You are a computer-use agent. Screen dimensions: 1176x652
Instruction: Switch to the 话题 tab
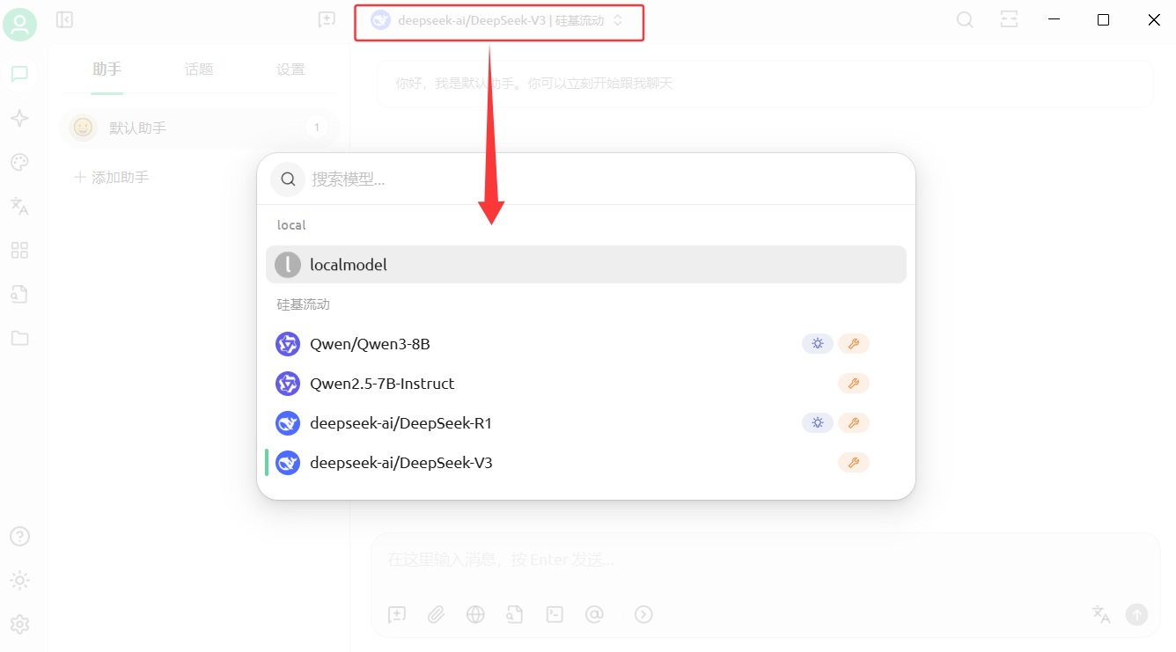point(199,70)
